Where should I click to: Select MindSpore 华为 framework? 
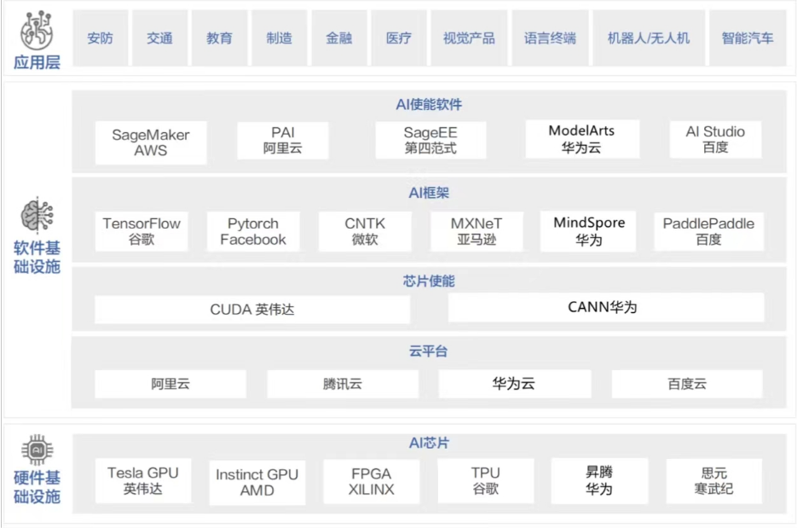[x=587, y=230]
